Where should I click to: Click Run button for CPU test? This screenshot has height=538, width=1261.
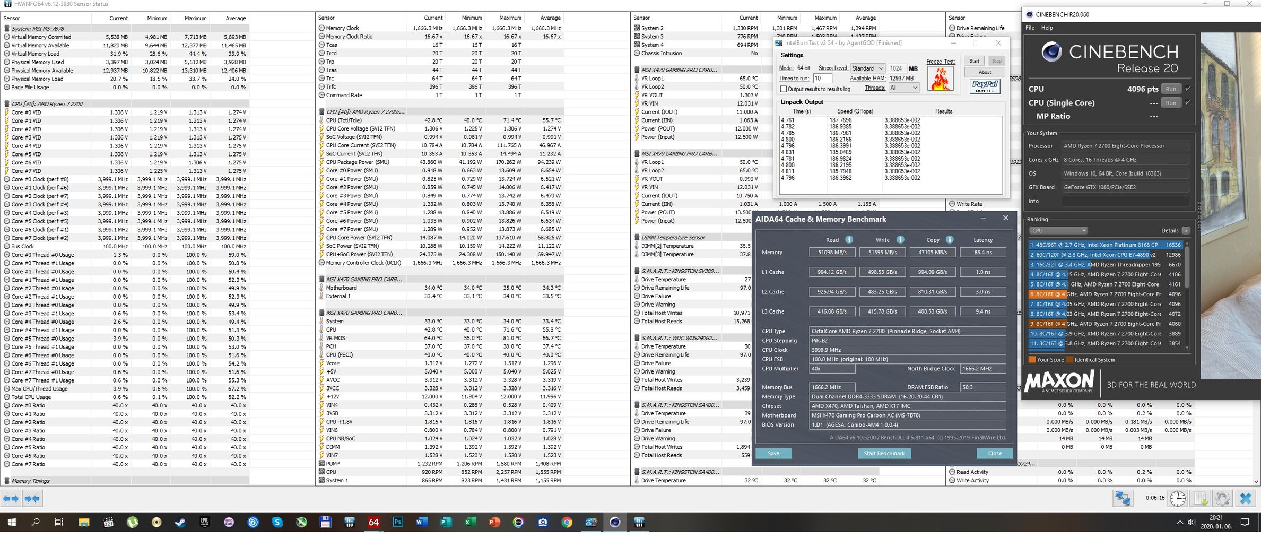point(1171,89)
